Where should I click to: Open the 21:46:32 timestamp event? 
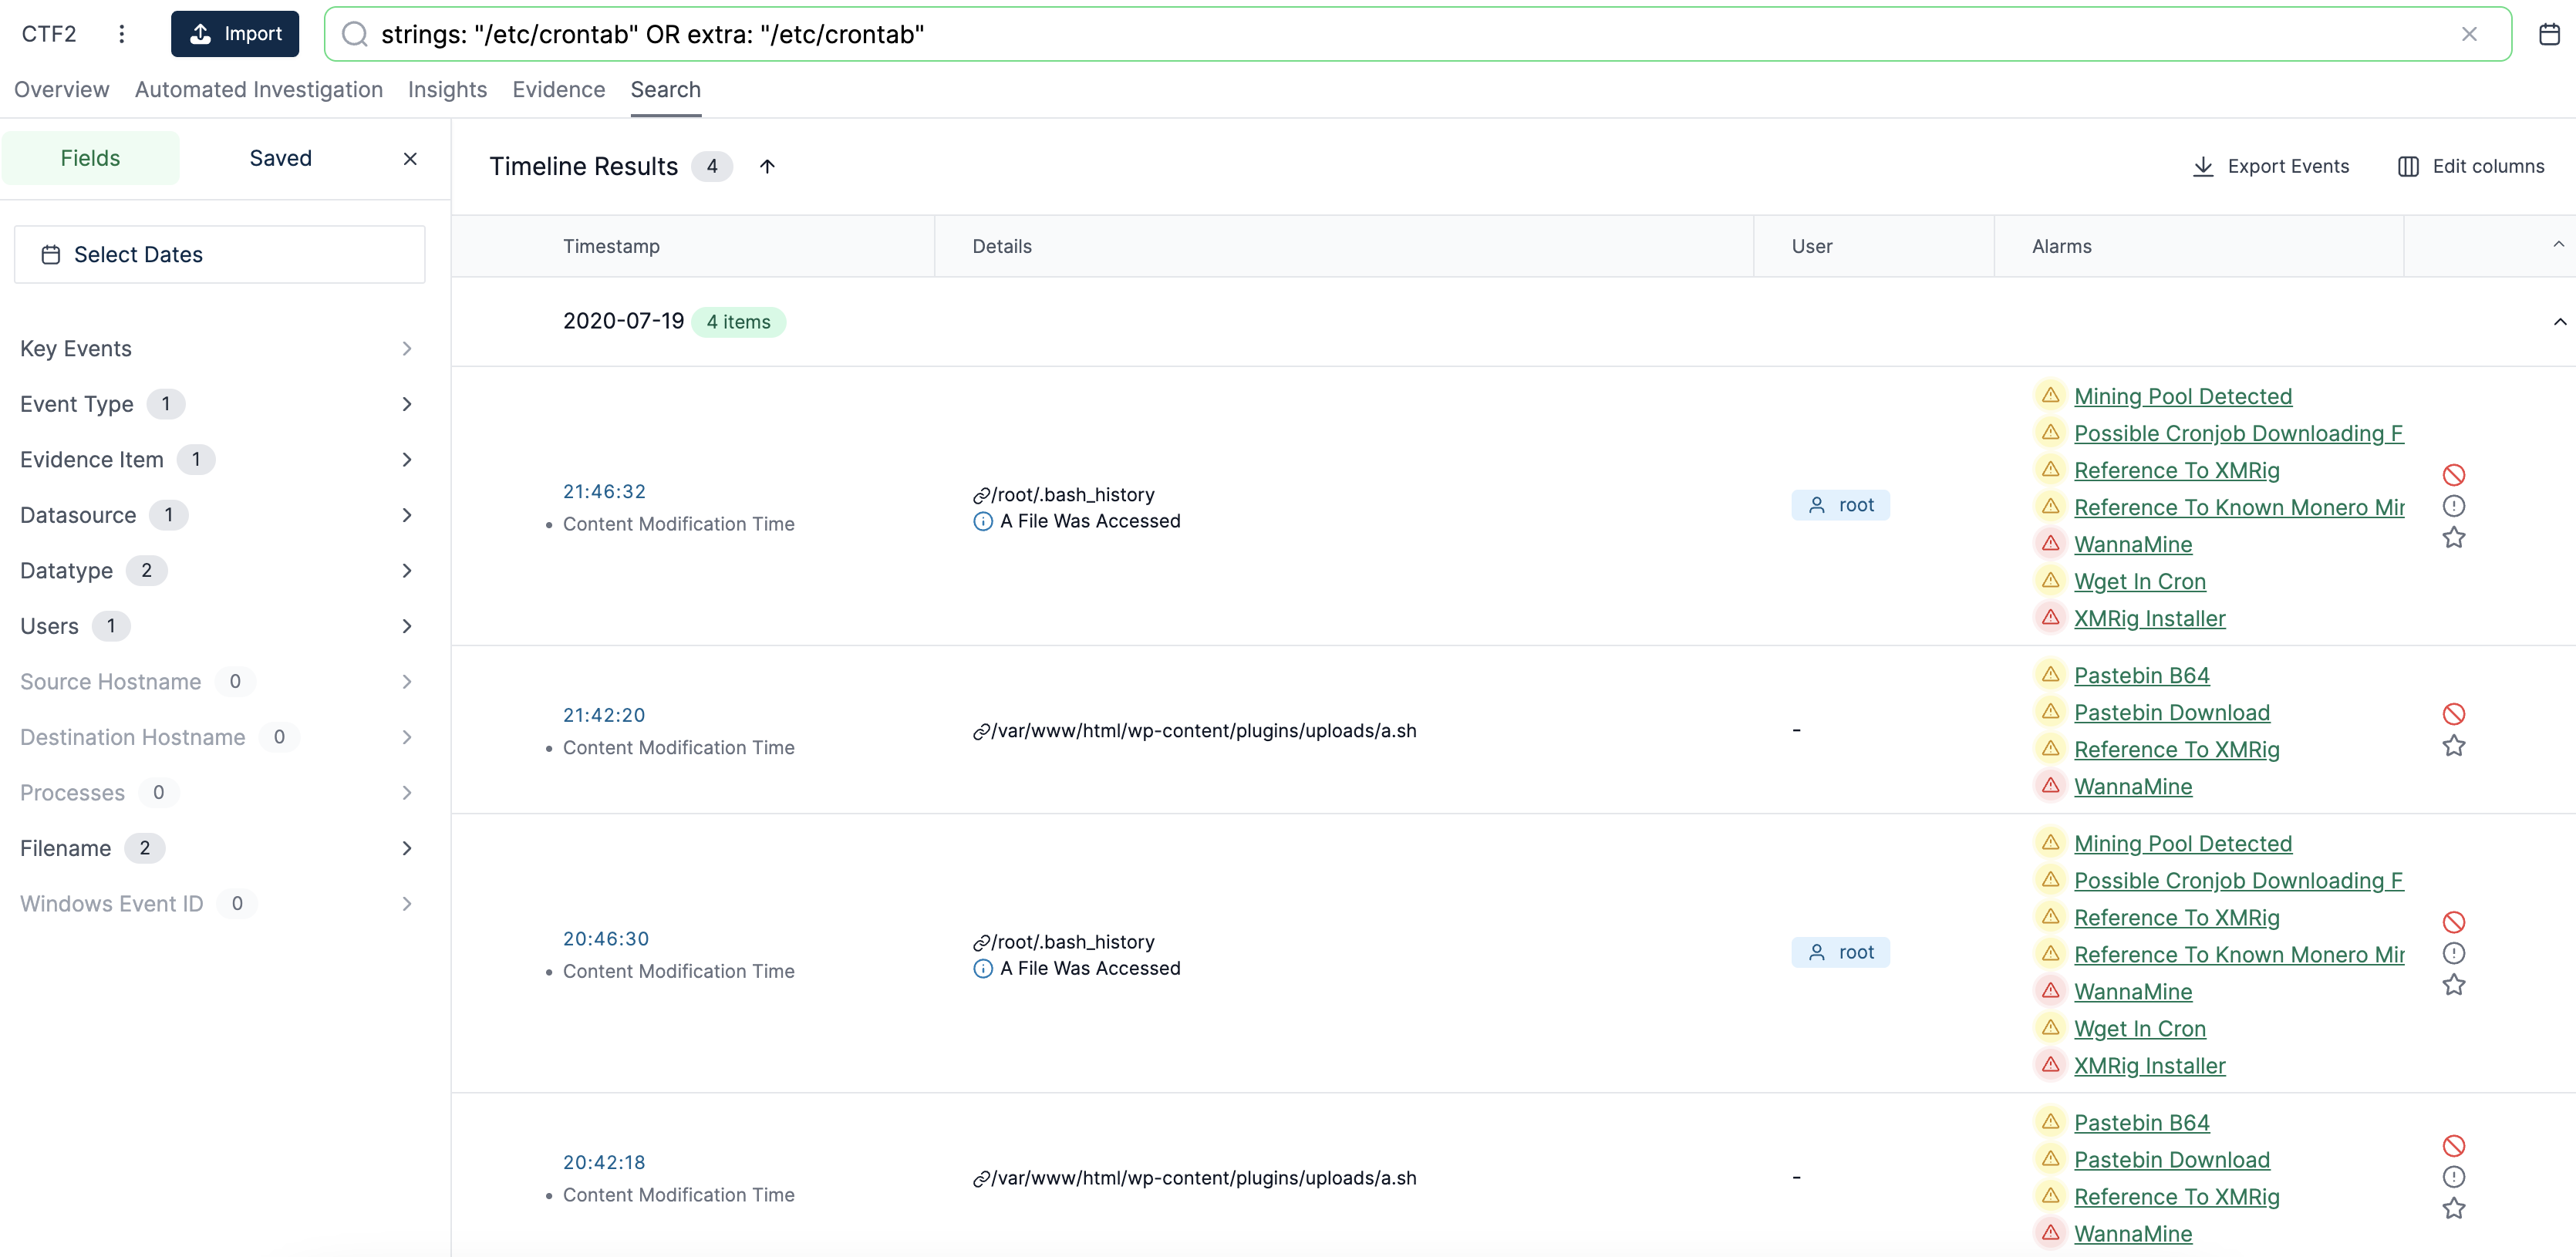tap(604, 492)
